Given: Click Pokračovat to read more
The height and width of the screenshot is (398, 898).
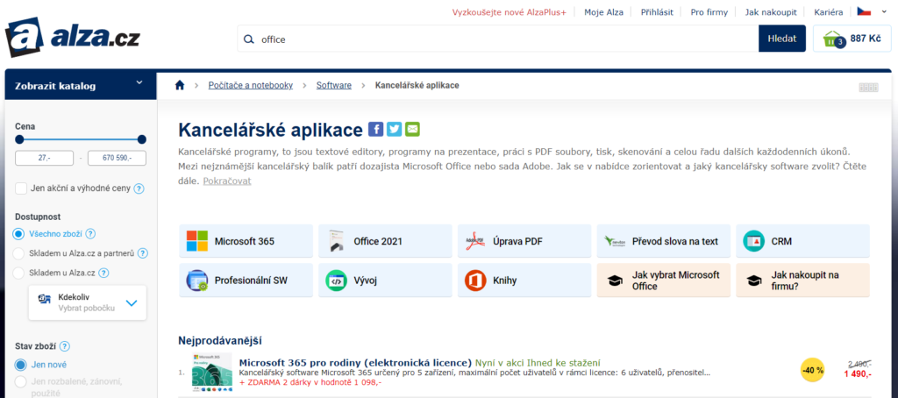Looking at the screenshot, I should 227,181.
